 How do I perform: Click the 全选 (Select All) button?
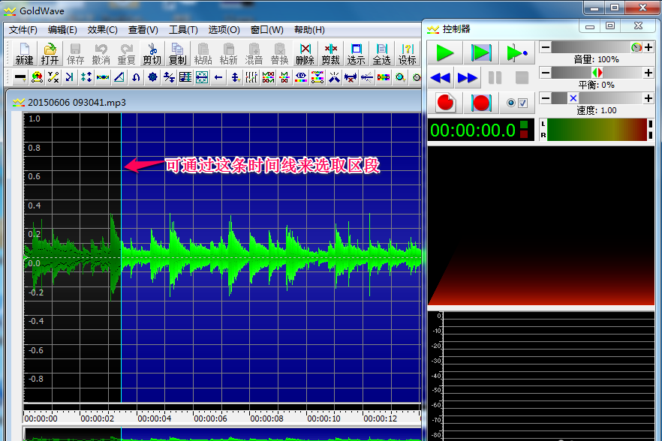[x=381, y=53]
